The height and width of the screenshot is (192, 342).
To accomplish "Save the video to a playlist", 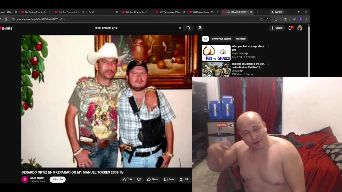I will pyautogui.click(x=169, y=179).
